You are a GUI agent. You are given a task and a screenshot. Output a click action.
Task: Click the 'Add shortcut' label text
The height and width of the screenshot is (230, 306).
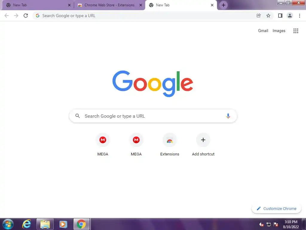[x=203, y=154]
